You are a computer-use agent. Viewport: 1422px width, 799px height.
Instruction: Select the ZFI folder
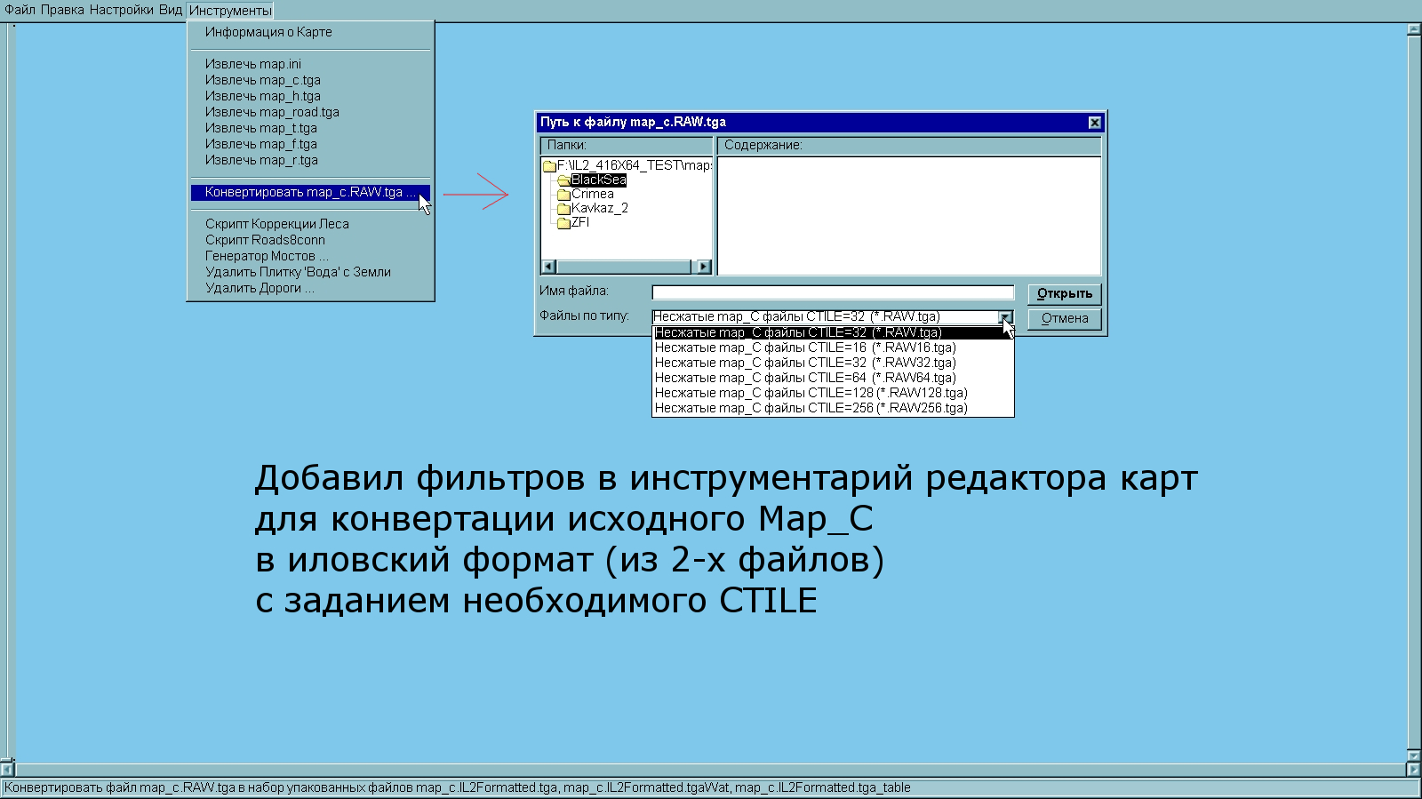click(579, 222)
